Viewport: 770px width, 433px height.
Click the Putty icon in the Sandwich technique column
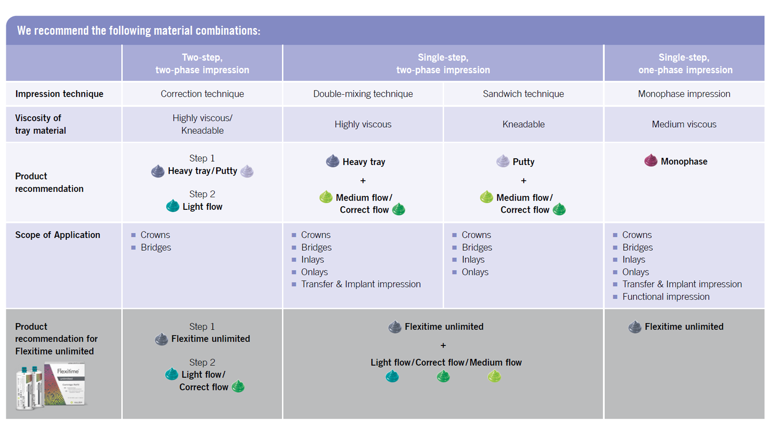(502, 161)
